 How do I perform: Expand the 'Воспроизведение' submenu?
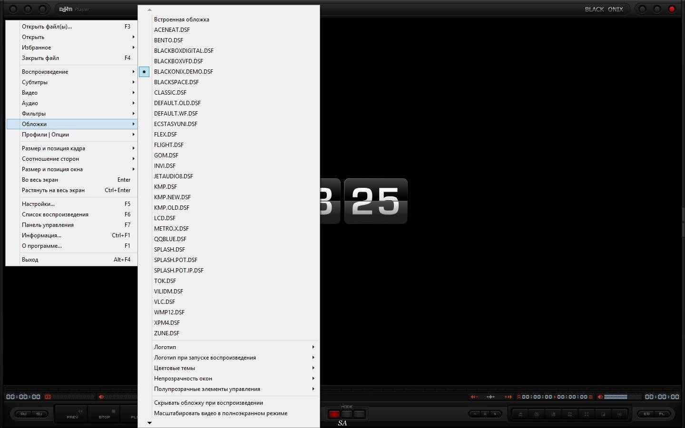(x=71, y=72)
